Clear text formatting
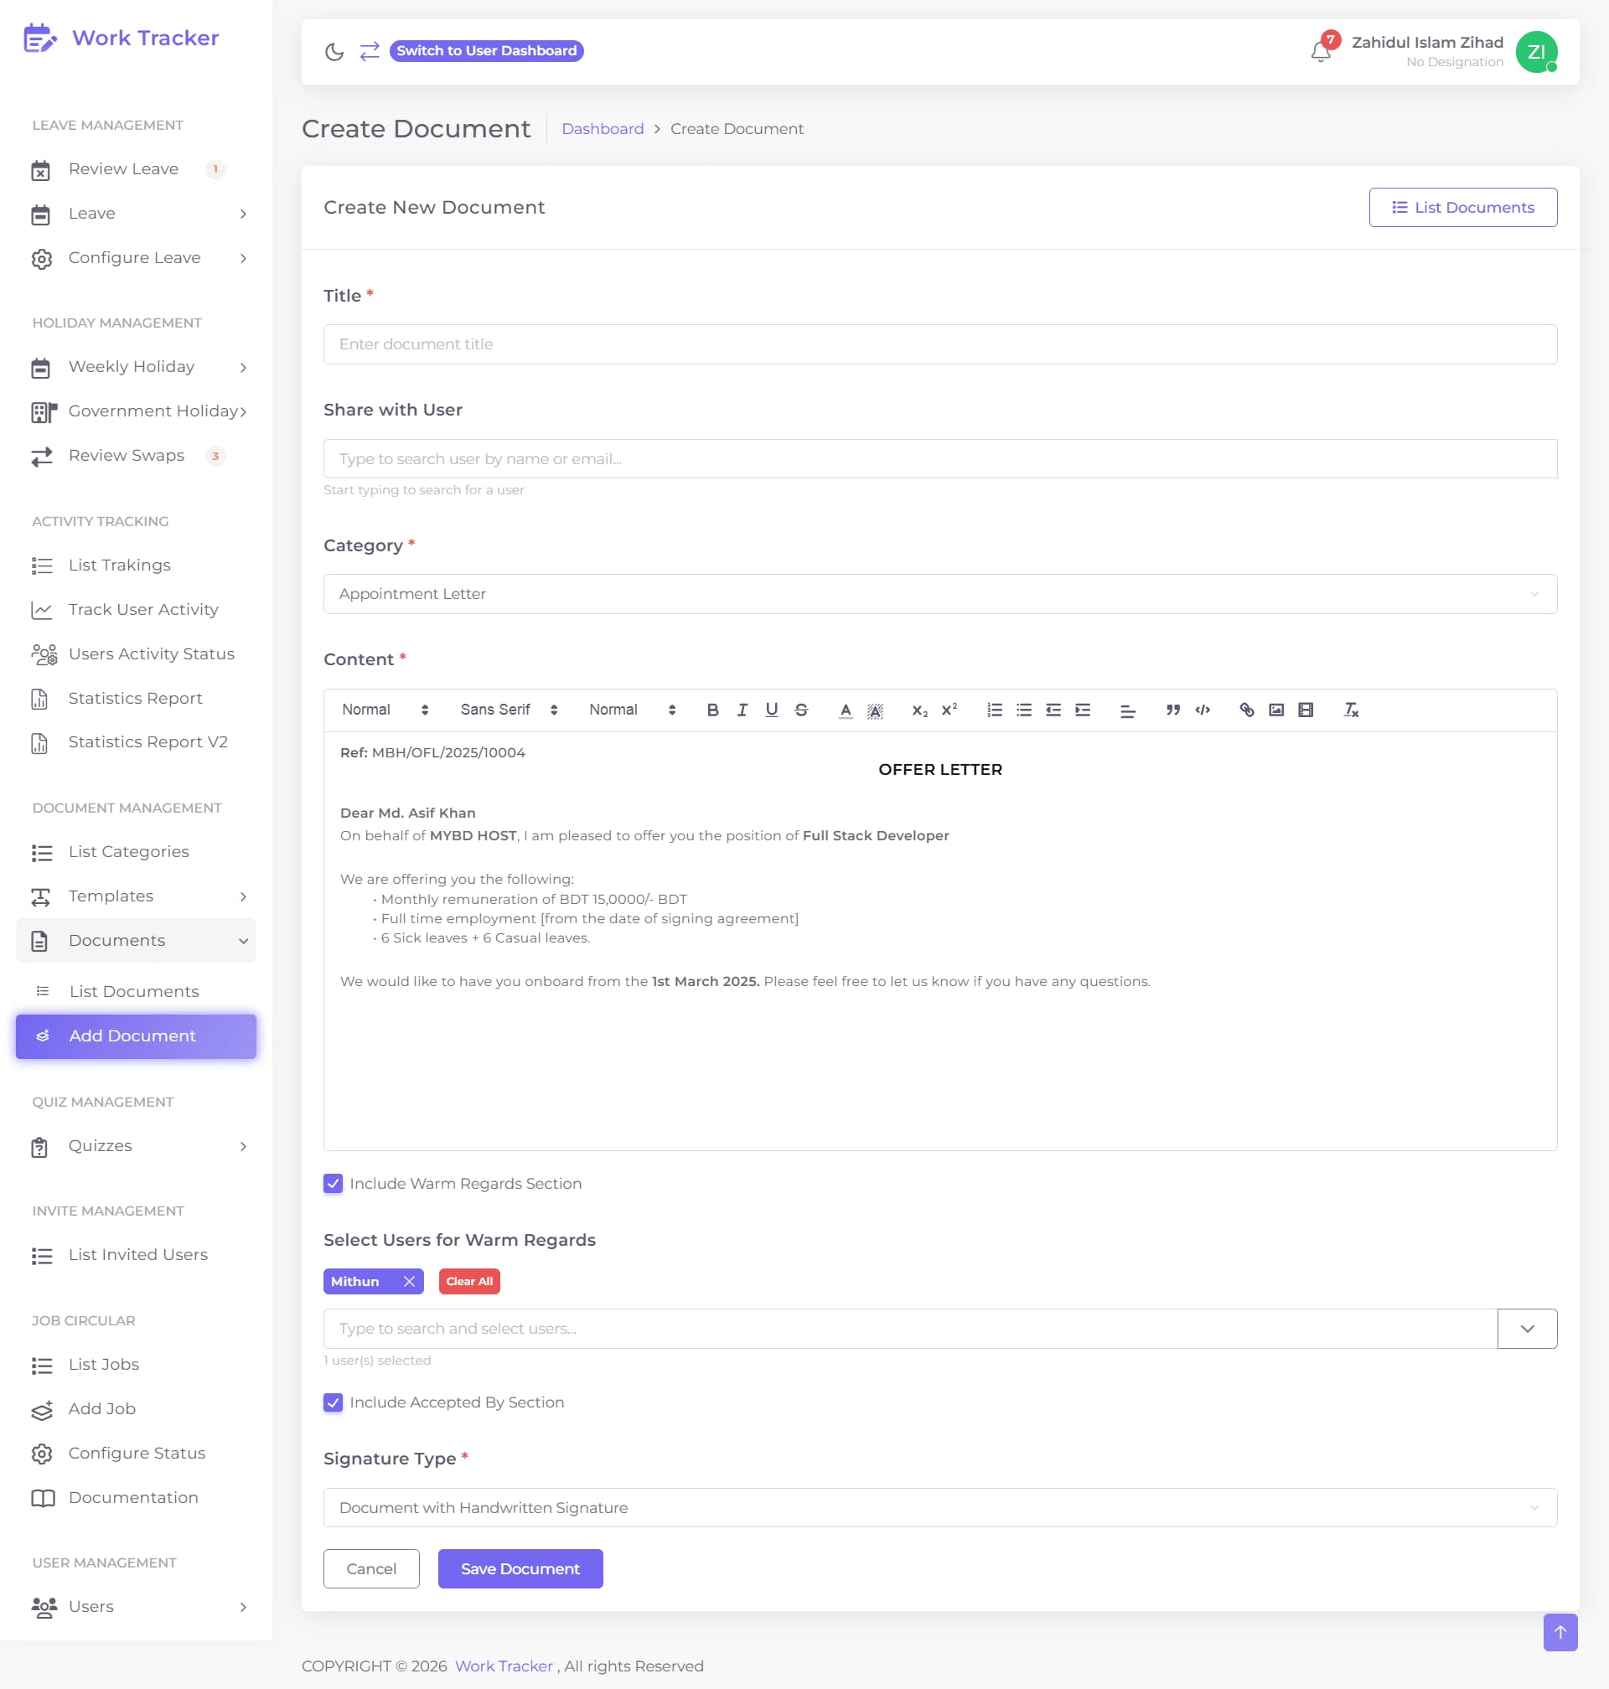This screenshot has width=1609, height=1689. click(1351, 710)
